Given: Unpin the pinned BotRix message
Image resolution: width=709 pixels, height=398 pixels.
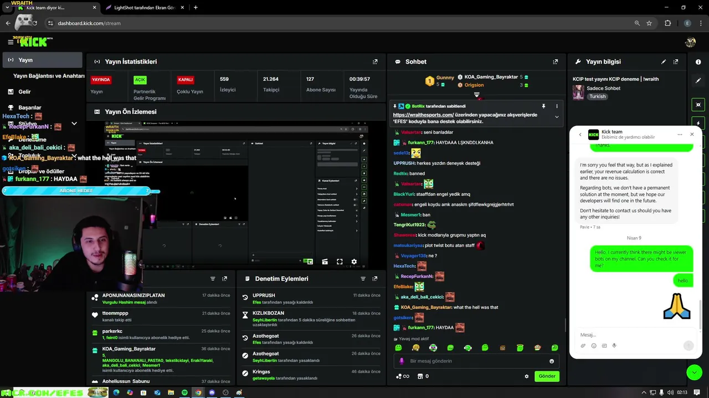Looking at the screenshot, I should pos(543,106).
